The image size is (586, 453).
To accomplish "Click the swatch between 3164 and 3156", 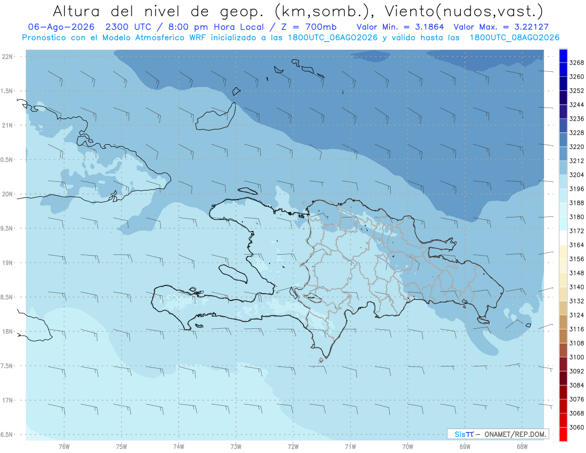I will (x=563, y=252).
